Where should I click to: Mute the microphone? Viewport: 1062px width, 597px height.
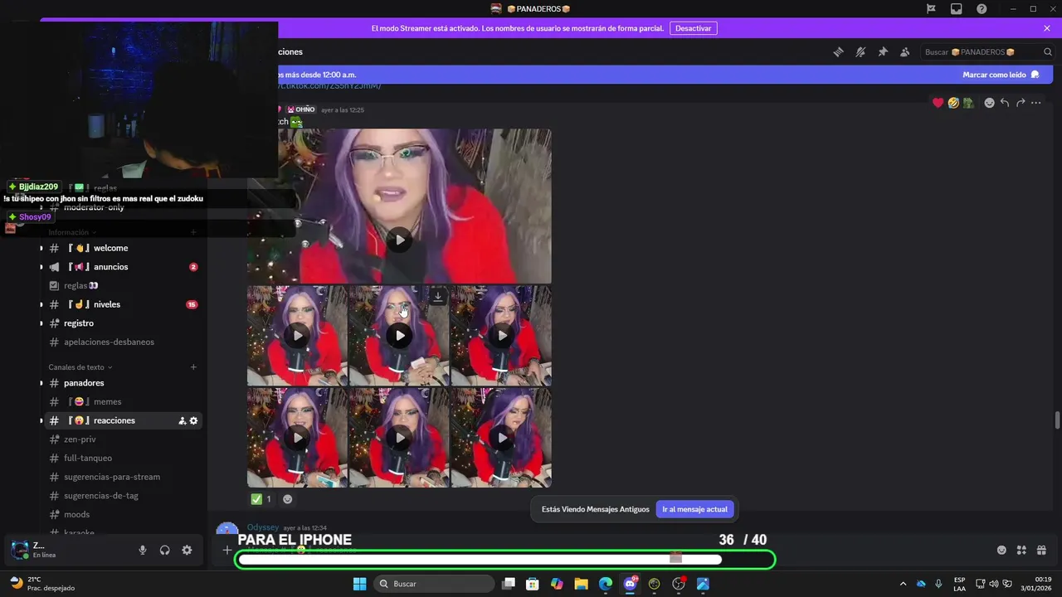pyautogui.click(x=143, y=550)
